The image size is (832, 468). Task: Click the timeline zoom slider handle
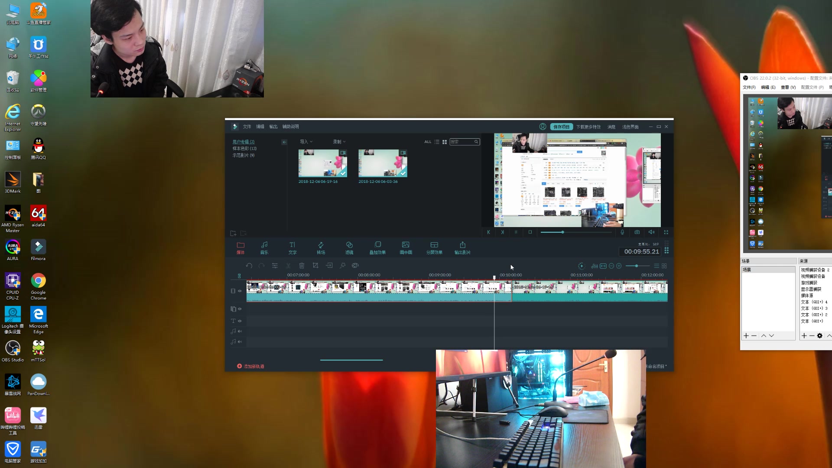[x=636, y=266]
